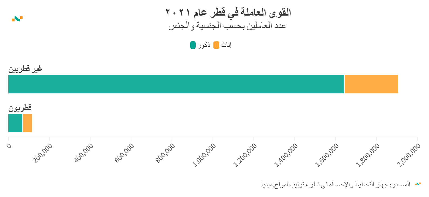The width and height of the screenshot is (429, 197).
Task: Click the source line المصدر at bottom
Action: pyautogui.click(x=336, y=184)
